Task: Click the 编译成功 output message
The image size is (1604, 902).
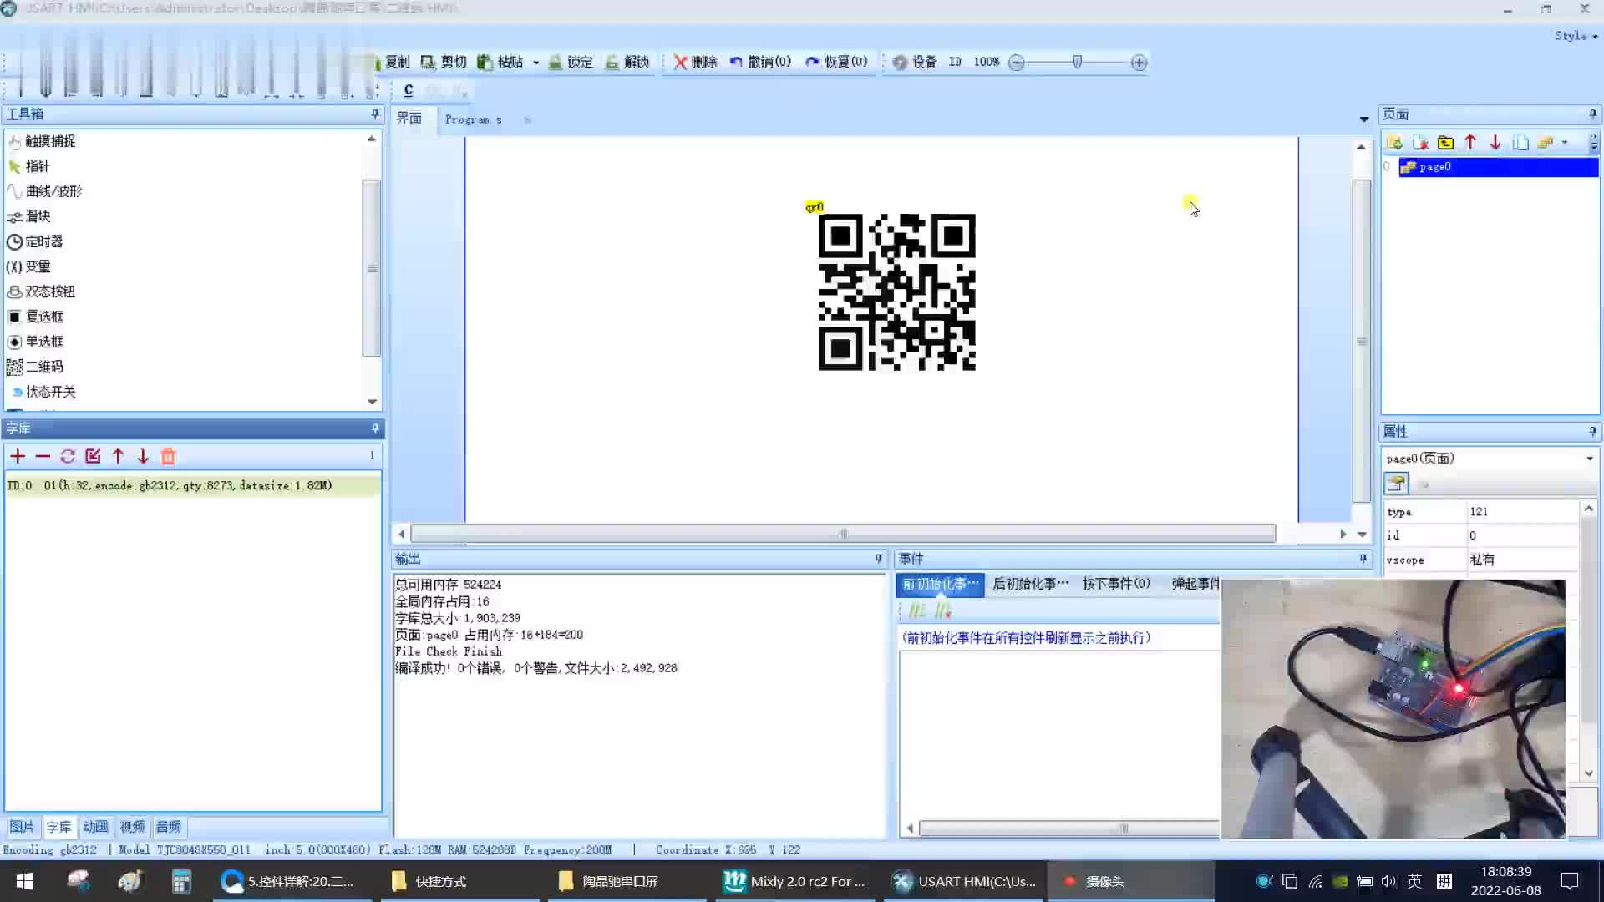Action: (x=536, y=668)
